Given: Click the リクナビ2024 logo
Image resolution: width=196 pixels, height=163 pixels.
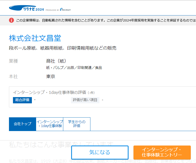Looking at the screenshot, I should click(26, 8).
